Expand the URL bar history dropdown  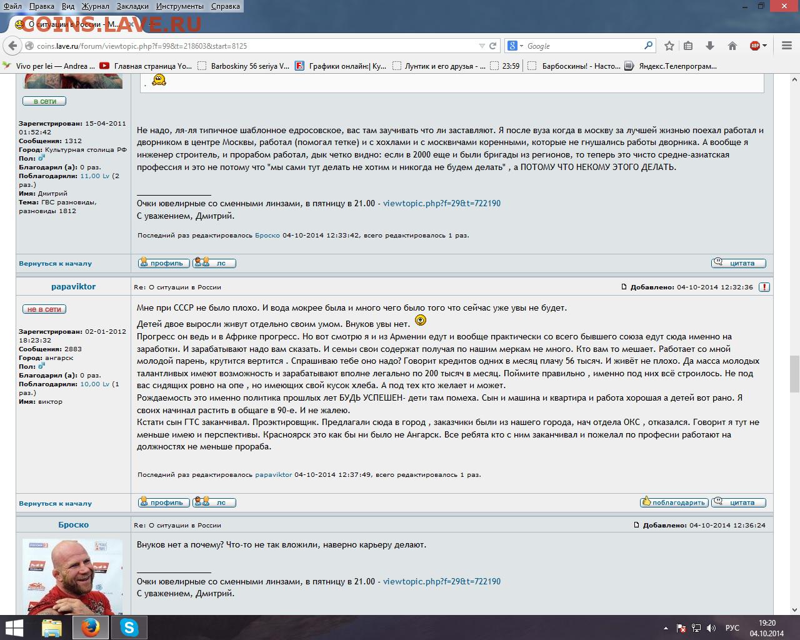481,46
